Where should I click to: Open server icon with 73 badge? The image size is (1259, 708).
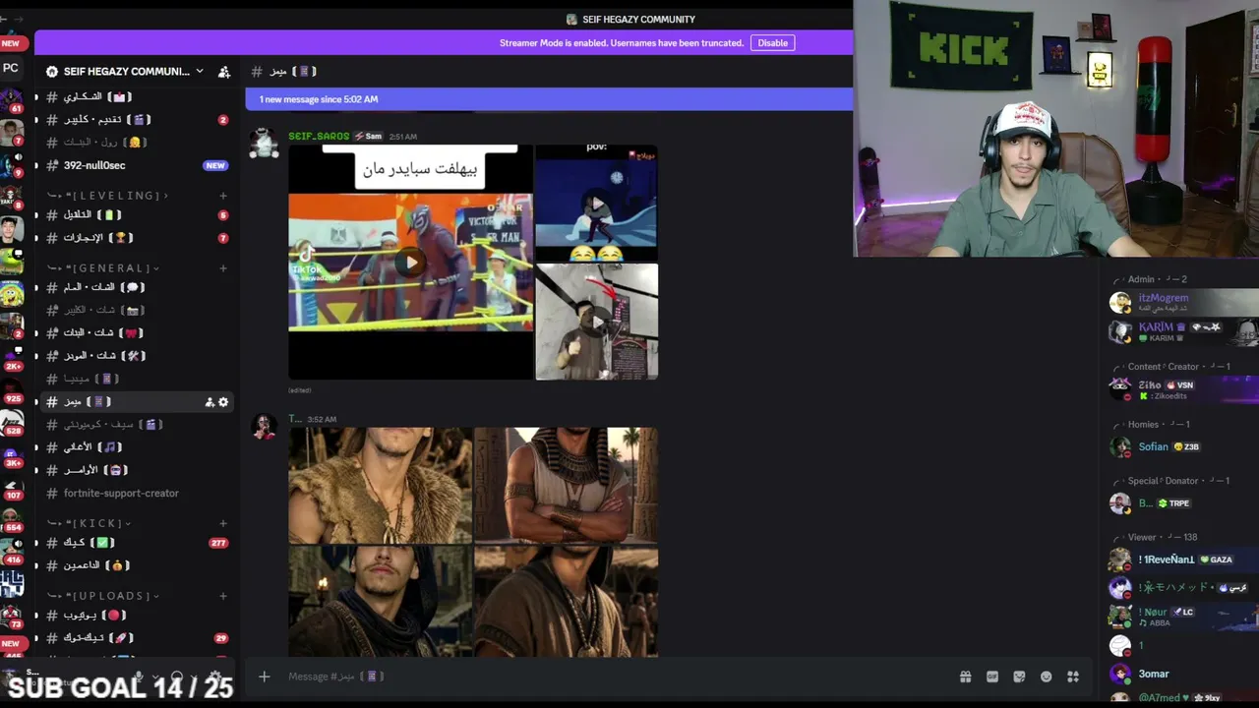coord(11,616)
